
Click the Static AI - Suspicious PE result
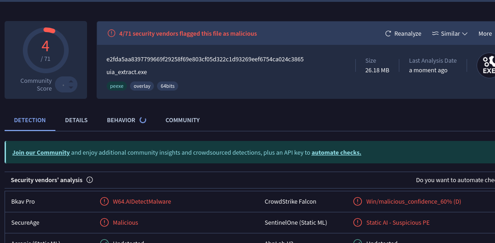coord(398,222)
